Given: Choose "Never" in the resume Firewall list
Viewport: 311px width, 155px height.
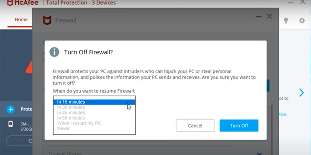Looking at the screenshot, I should pyautogui.click(x=63, y=128).
